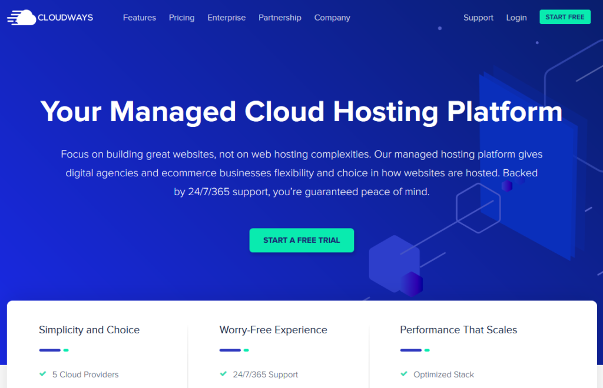Click the START FREE button
The width and height of the screenshot is (603, 388).
pyautogui.click(x=565, y=17)
